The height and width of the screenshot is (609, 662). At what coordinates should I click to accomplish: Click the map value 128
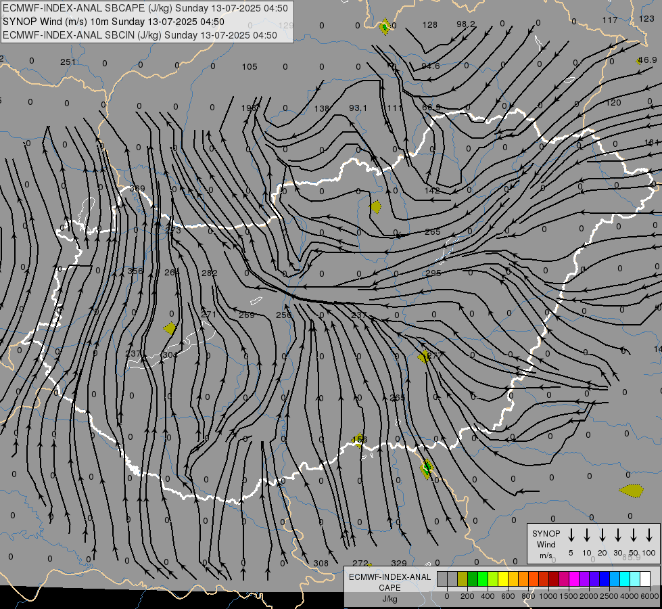click(430, 25)
